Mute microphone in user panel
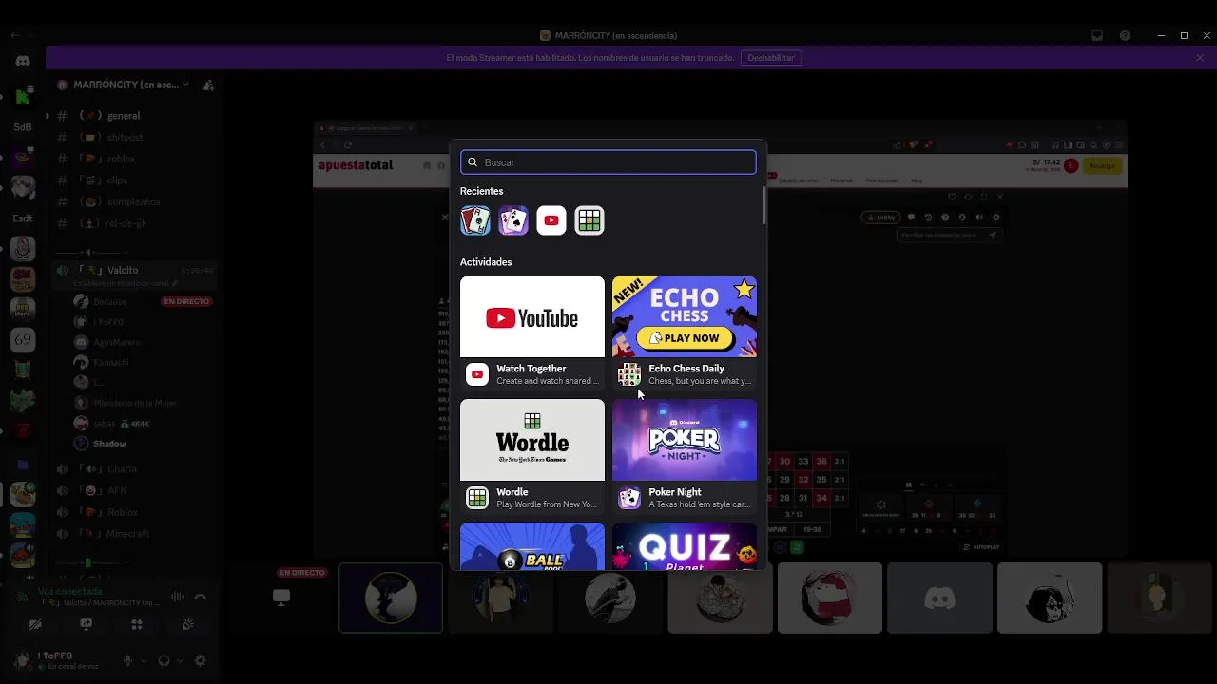The image size is (1217, 684). pyautogui.click(x=128, y=660)
